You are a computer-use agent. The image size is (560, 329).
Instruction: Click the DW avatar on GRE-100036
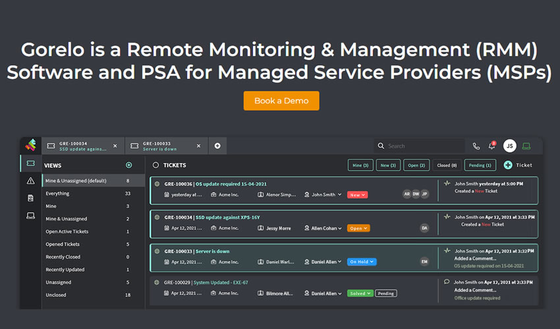(416, 194)
